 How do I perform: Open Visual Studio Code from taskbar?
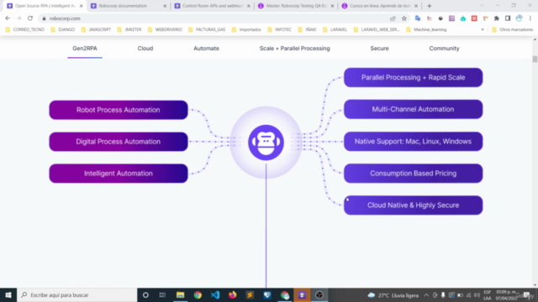point(215,294)
